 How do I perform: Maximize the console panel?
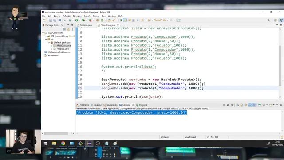tap(281, 105)
